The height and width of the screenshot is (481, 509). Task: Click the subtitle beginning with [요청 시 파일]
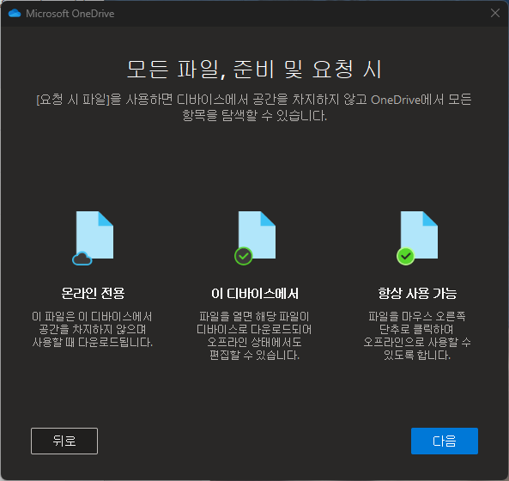[x=254, y=107]
